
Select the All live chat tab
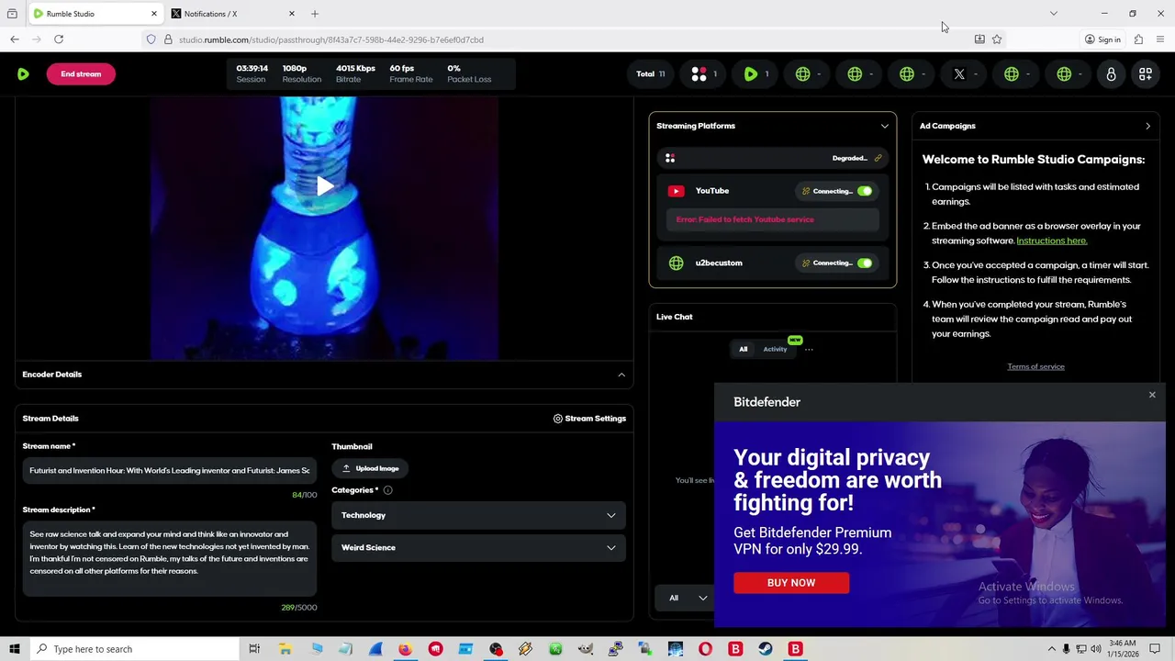(x=744, y=349)
